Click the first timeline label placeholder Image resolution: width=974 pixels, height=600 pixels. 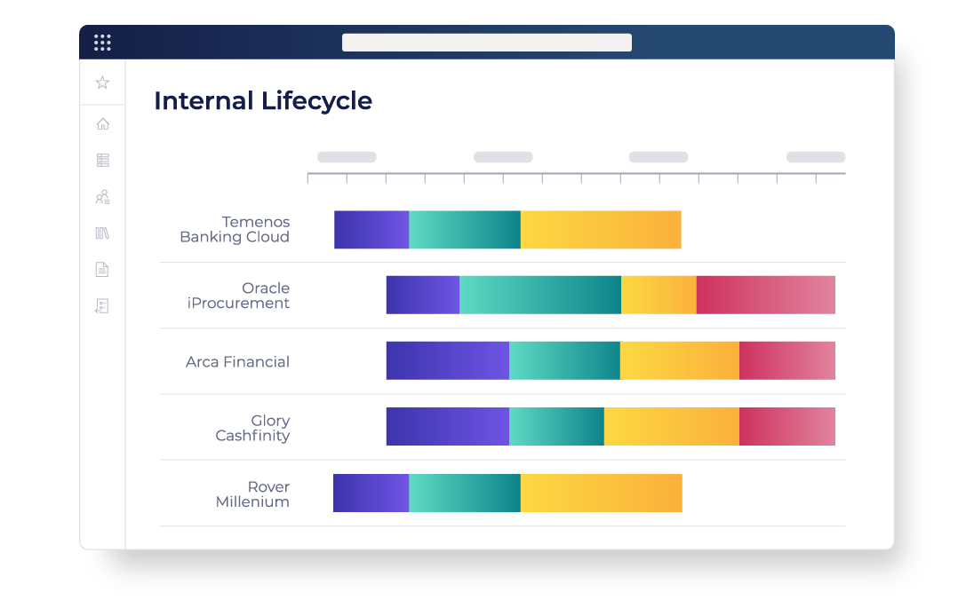[347, 157]
